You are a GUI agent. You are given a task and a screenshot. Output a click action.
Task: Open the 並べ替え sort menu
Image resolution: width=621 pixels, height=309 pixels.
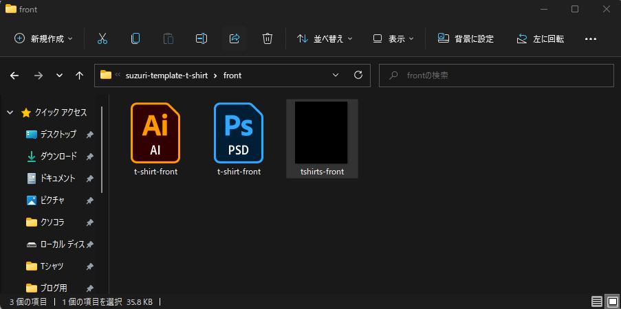[325, 39]
